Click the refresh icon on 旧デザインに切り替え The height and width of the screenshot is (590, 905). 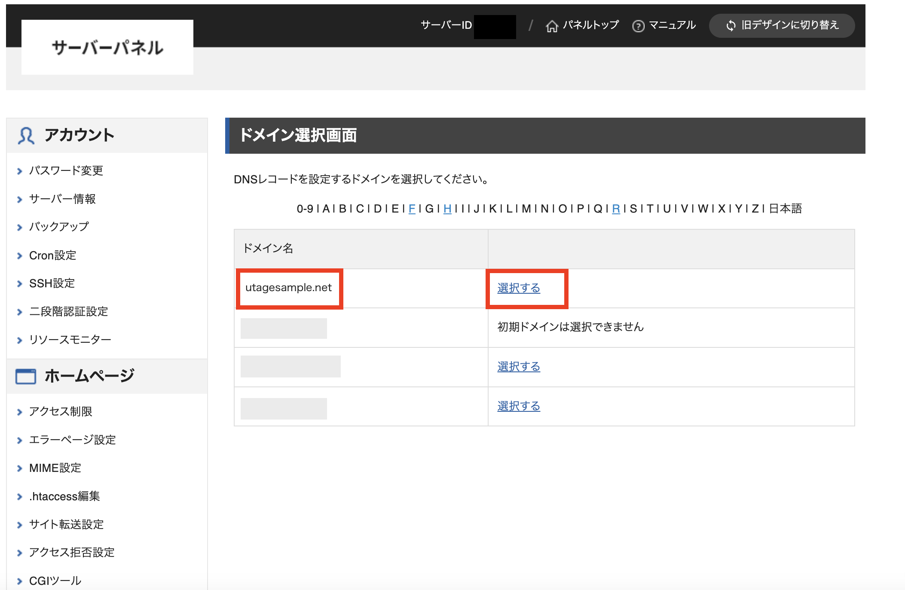[731, 26]
